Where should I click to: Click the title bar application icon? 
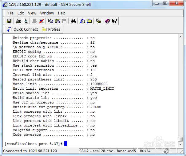[x=5, y=5]
